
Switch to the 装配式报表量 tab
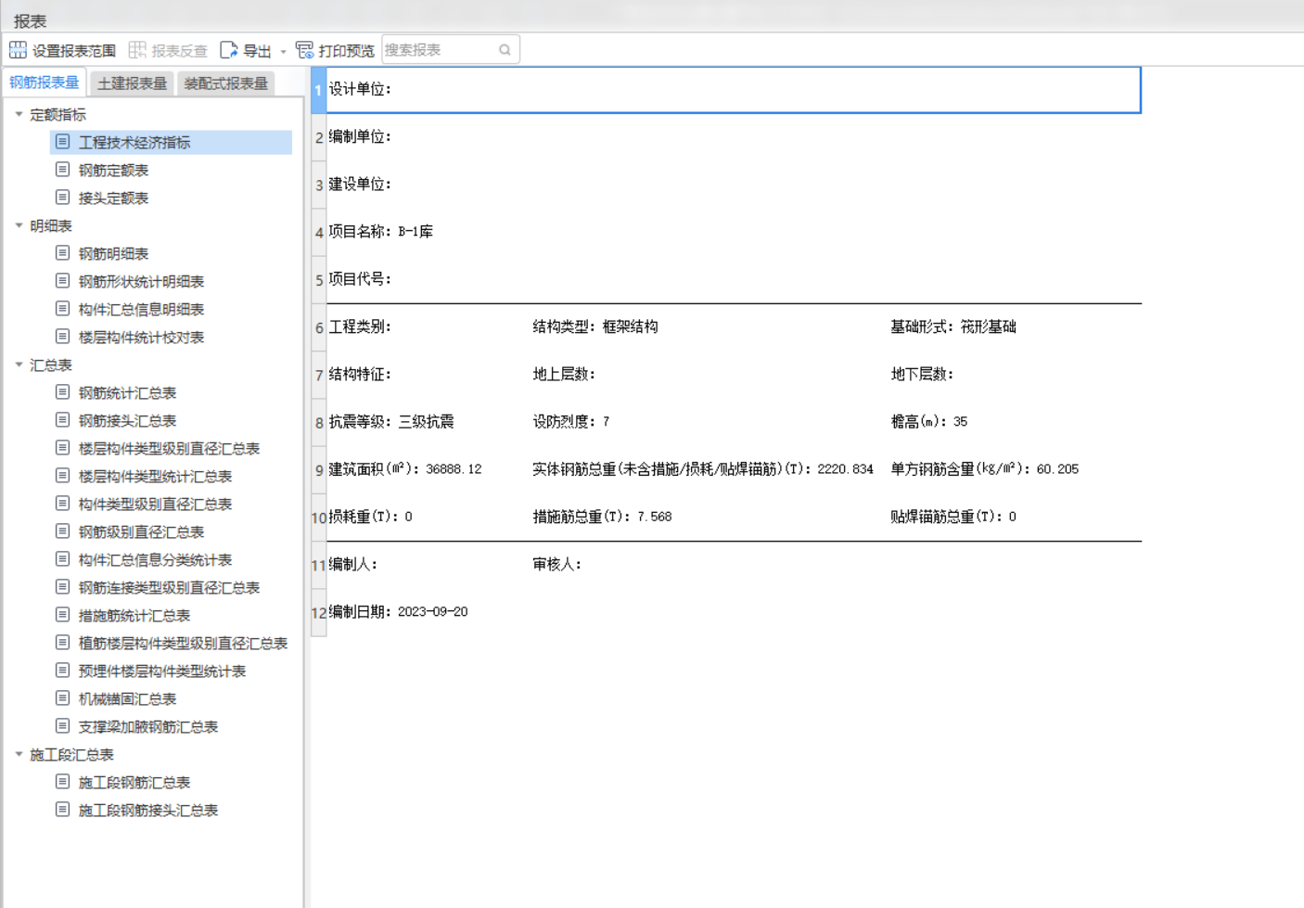[x=226, y=83]
